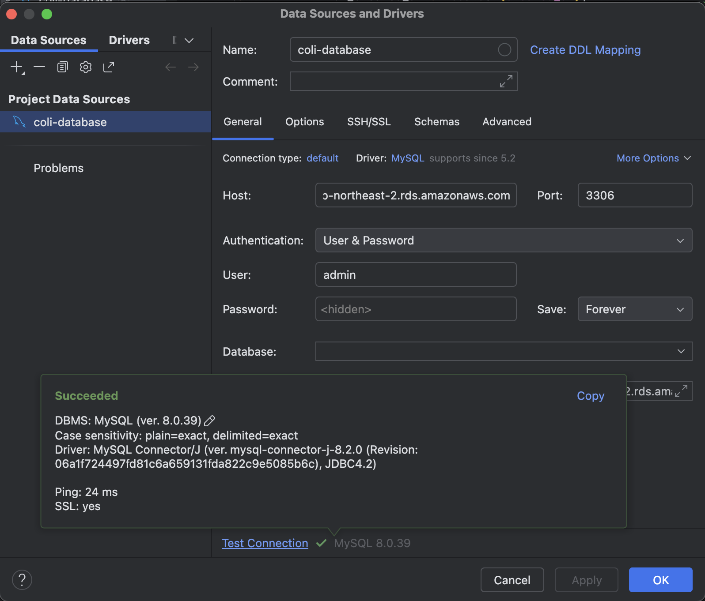Select the Problems item in sidebar
This screenshot has height=601, width=705.
pos(58,168)
